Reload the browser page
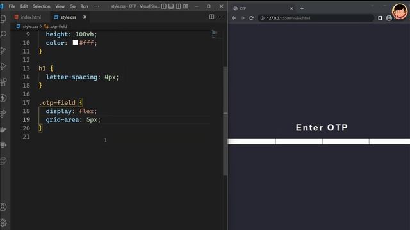Image resolution: width=410 pixels, height=230 pixels. pyautogui.click(x=252, y=18)
